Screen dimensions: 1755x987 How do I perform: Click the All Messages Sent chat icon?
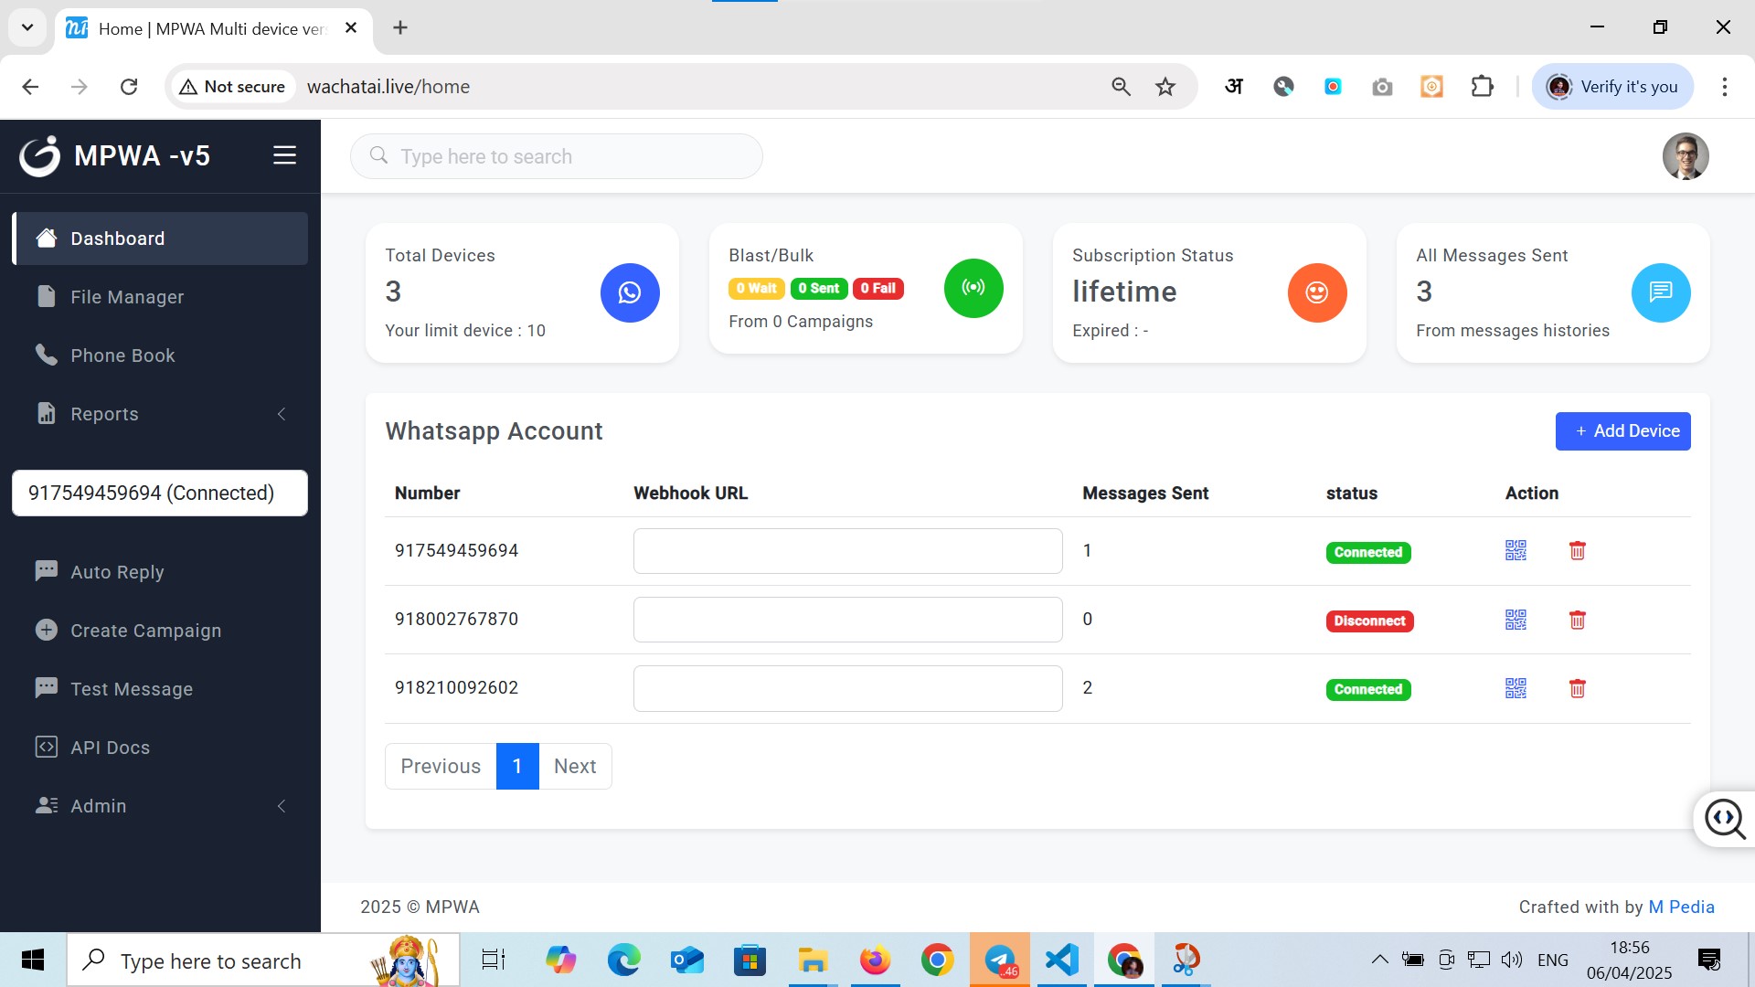click(x=1660, y=292)
